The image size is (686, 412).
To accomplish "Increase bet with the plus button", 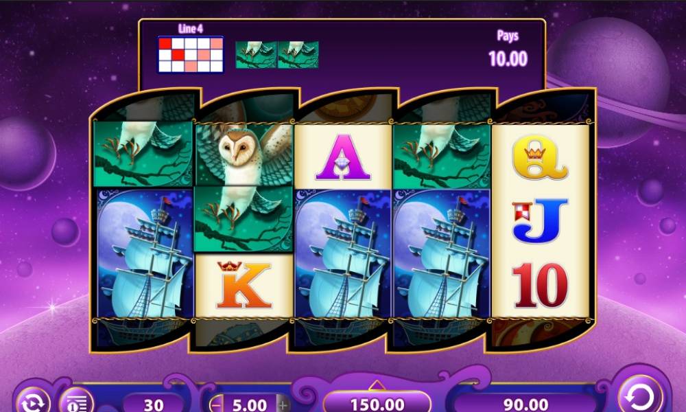I will [283, 404].
